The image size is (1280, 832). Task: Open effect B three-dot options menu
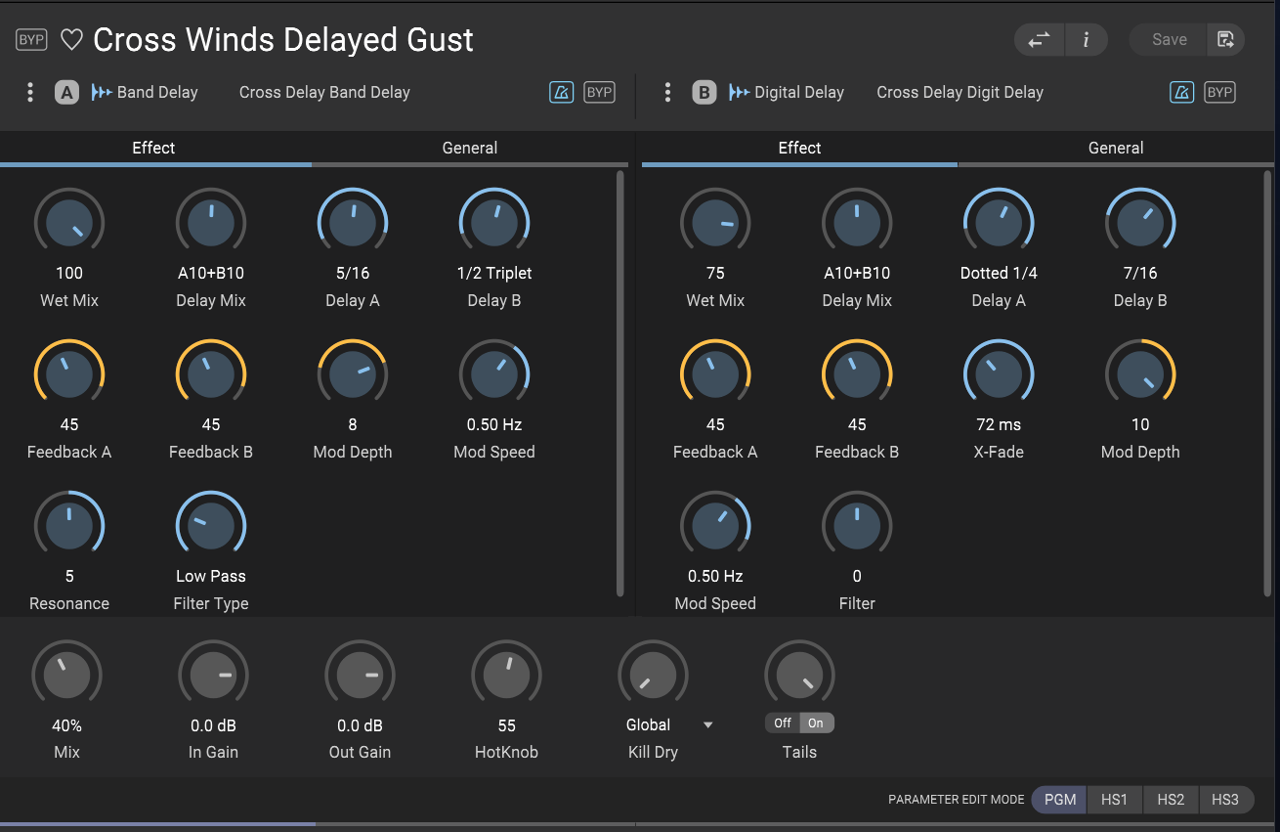667,93
